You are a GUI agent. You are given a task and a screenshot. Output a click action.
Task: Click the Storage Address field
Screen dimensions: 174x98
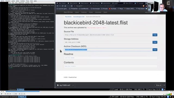click(108, 42)
